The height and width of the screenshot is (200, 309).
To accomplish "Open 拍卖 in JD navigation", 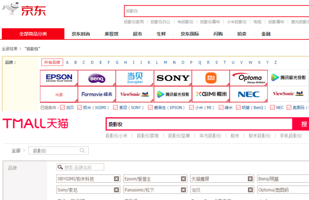I will (242, 34).
